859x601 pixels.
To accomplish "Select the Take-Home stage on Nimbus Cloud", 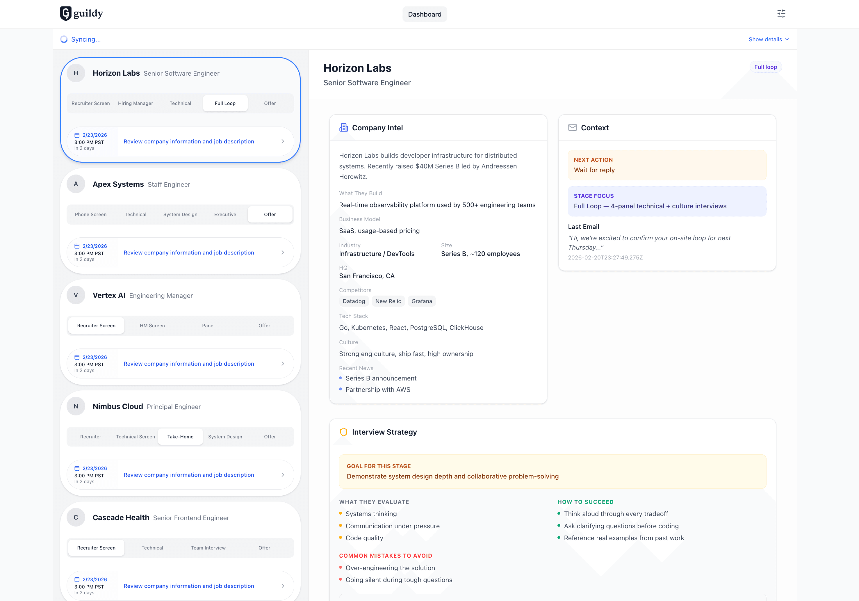I will coord(180,436).
